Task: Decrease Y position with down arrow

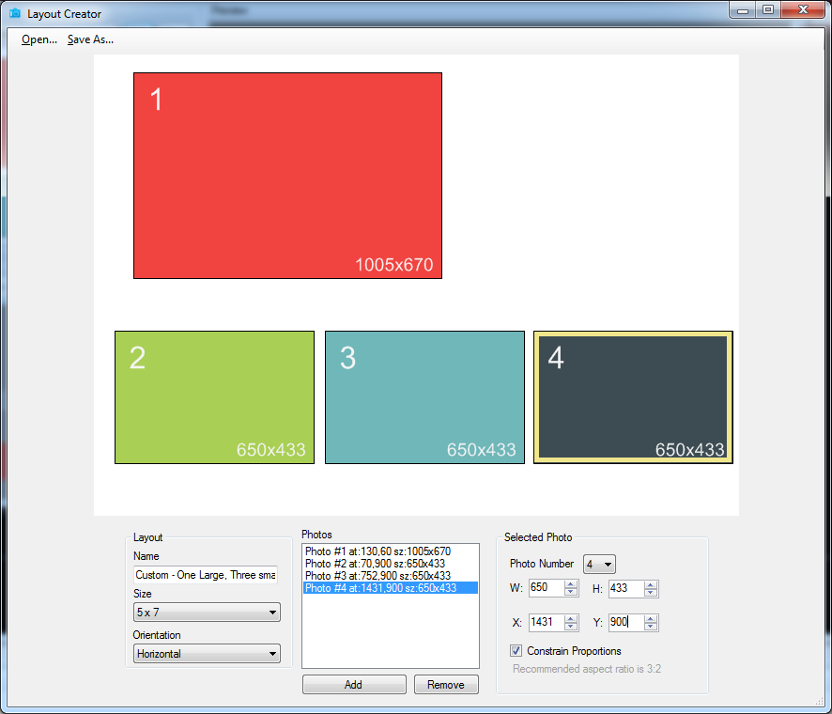Action: point(651,627)
